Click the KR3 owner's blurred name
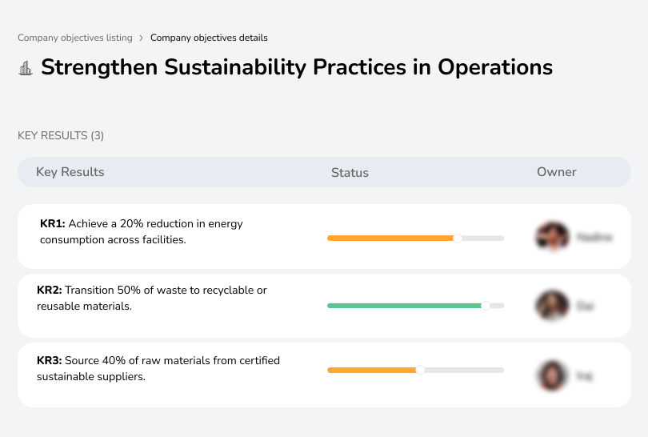This screenshot has width=648, height=437. [585, 375]
